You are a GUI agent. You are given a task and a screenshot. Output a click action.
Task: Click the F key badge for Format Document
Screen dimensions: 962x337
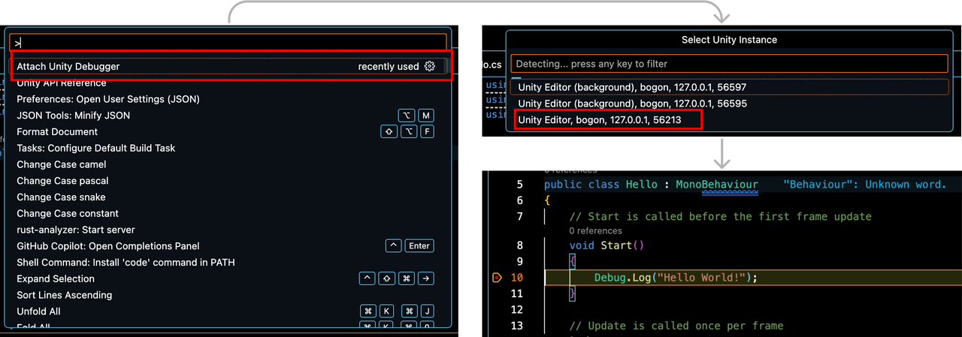pos(426,132)
